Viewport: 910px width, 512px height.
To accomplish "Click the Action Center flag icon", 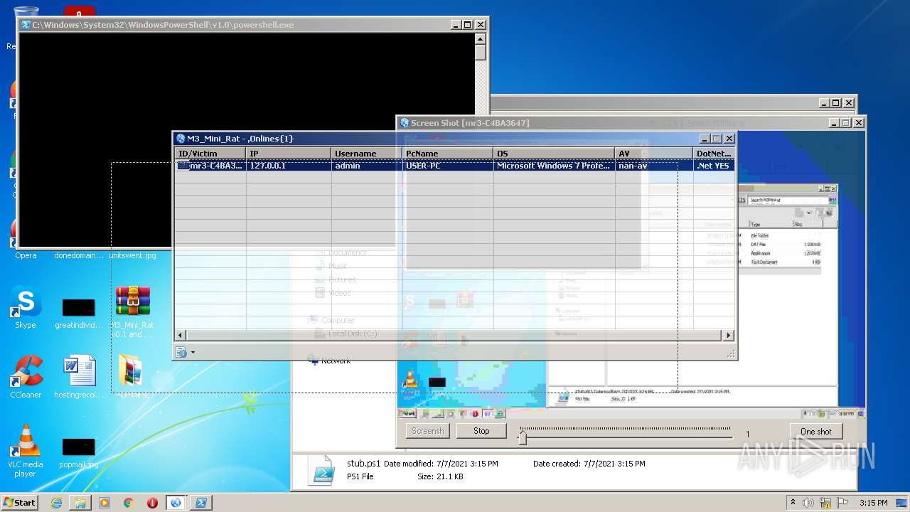I will click(x=842, y=503).
